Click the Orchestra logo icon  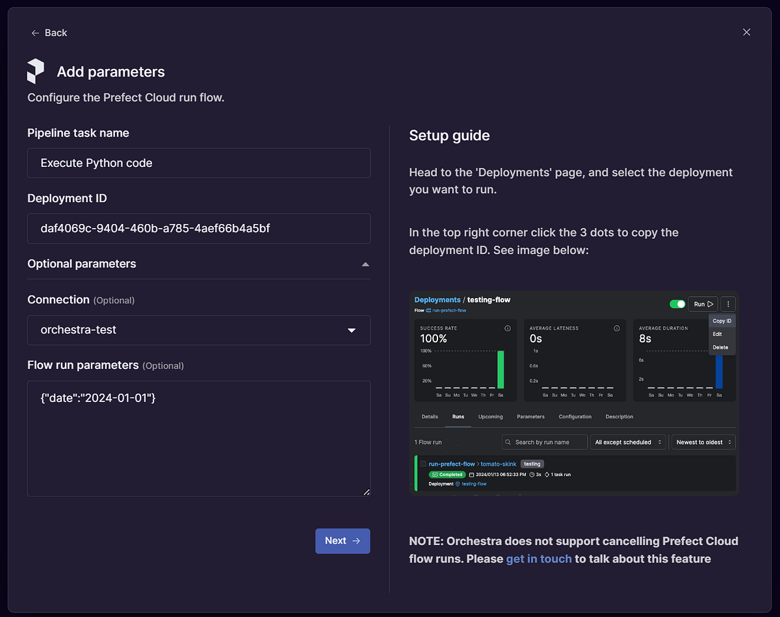(x=36, y=71)
